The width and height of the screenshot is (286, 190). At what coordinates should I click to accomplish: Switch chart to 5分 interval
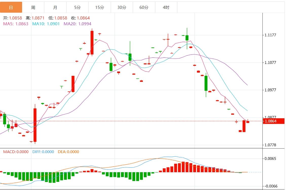click(78, 7)
